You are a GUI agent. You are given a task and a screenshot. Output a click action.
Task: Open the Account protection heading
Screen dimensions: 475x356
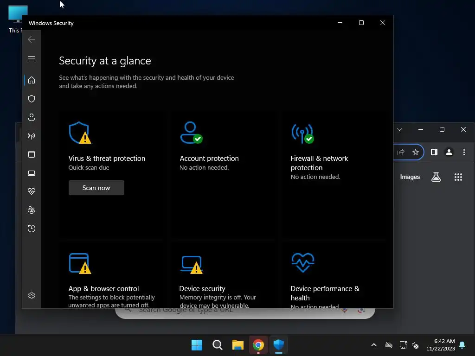pyautogui.click(x=209, y=159)
